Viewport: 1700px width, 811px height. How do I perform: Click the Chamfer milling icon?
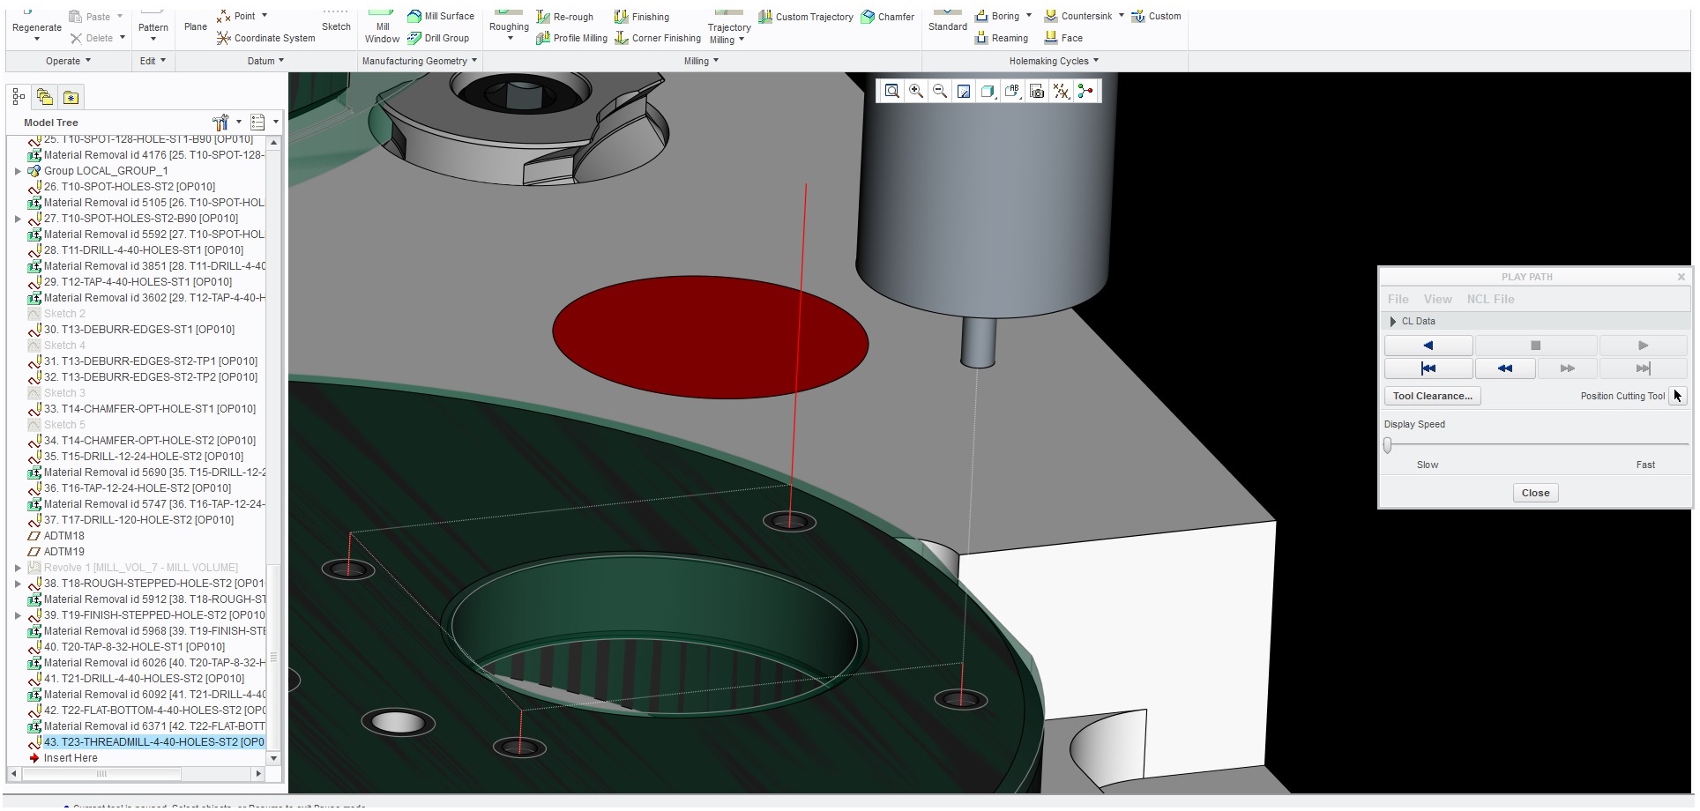[x=869, y=17]
